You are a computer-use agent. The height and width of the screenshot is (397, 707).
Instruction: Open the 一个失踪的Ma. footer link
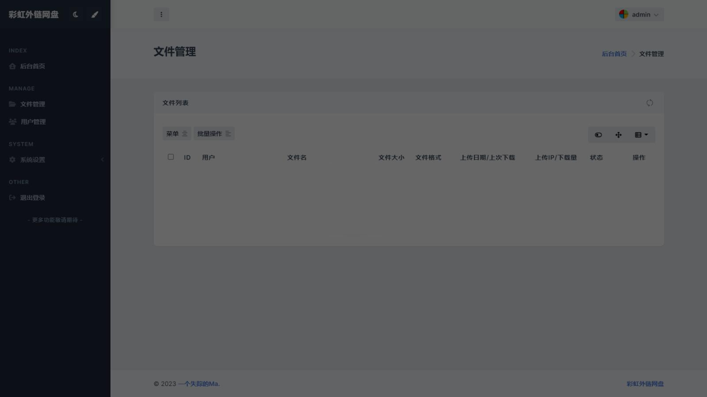coord(199,384)
